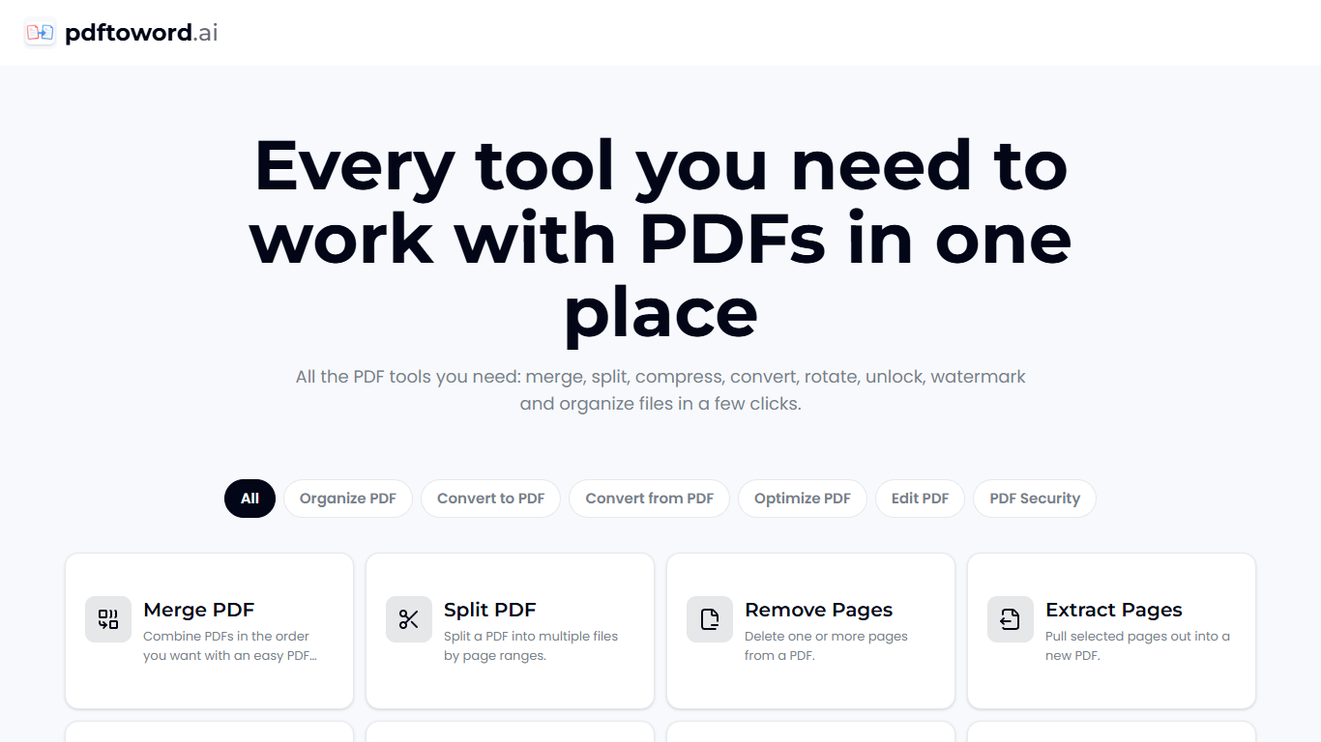This screenshot has width=1321, height=742.
Task: Click 'Combine PDFs in the order' description
Action: [230, 645]
